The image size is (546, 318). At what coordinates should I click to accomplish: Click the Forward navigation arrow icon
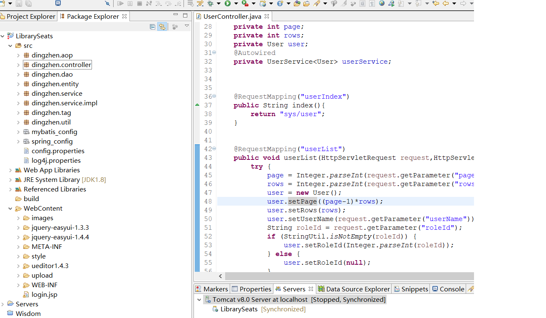[x=463, y=3]
